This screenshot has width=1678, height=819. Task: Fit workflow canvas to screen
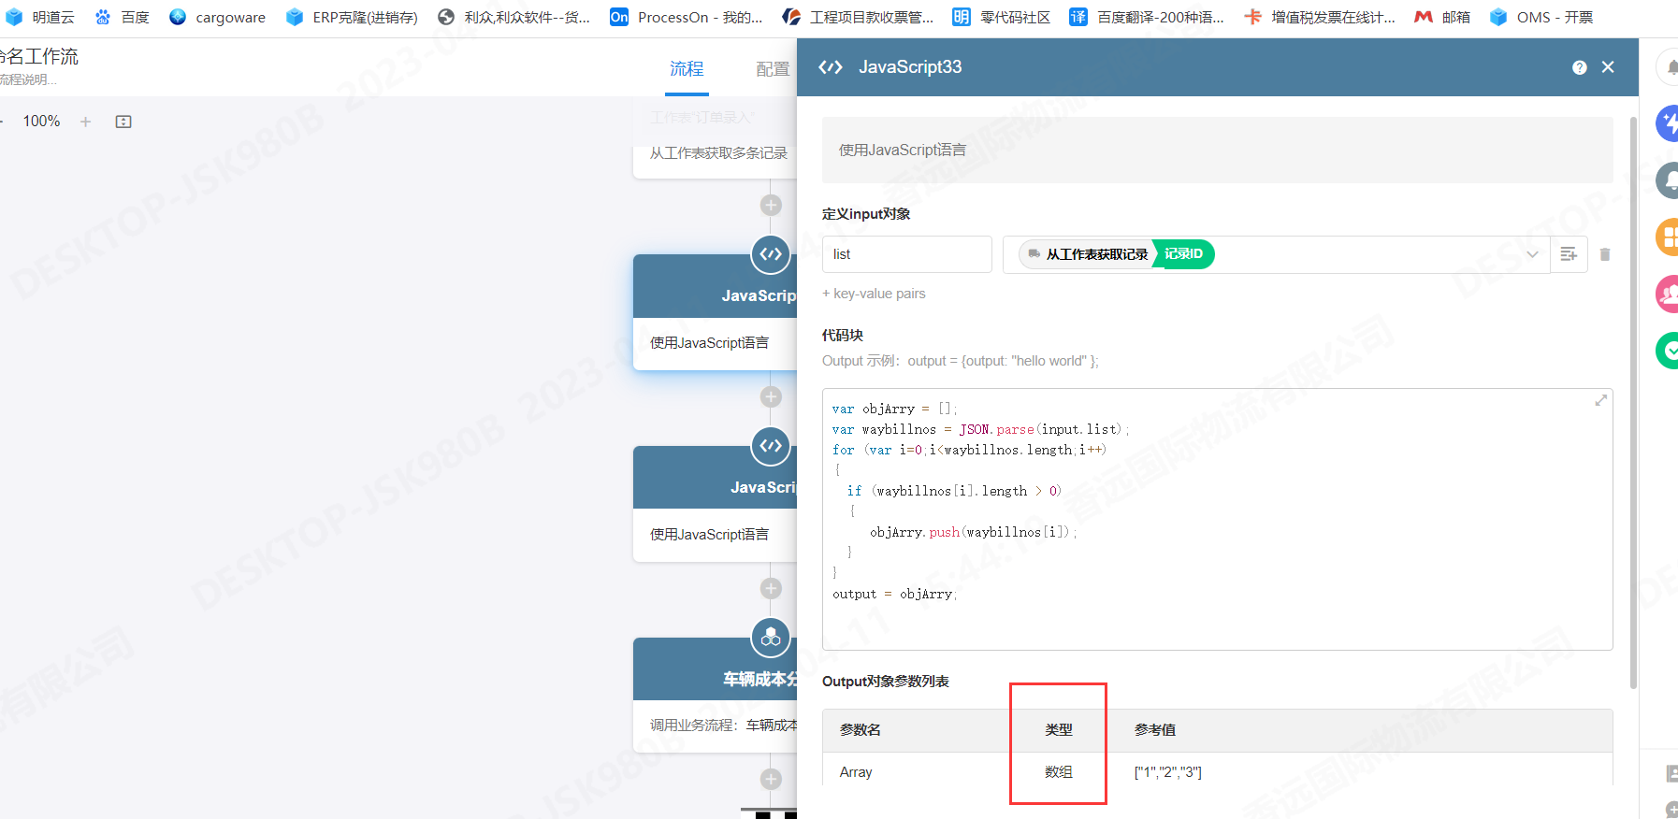[123, 122]
